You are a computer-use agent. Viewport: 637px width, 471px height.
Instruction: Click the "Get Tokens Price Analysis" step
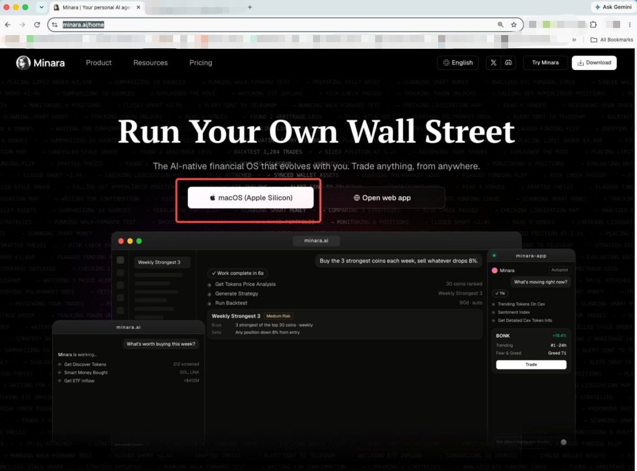(245, 284)
